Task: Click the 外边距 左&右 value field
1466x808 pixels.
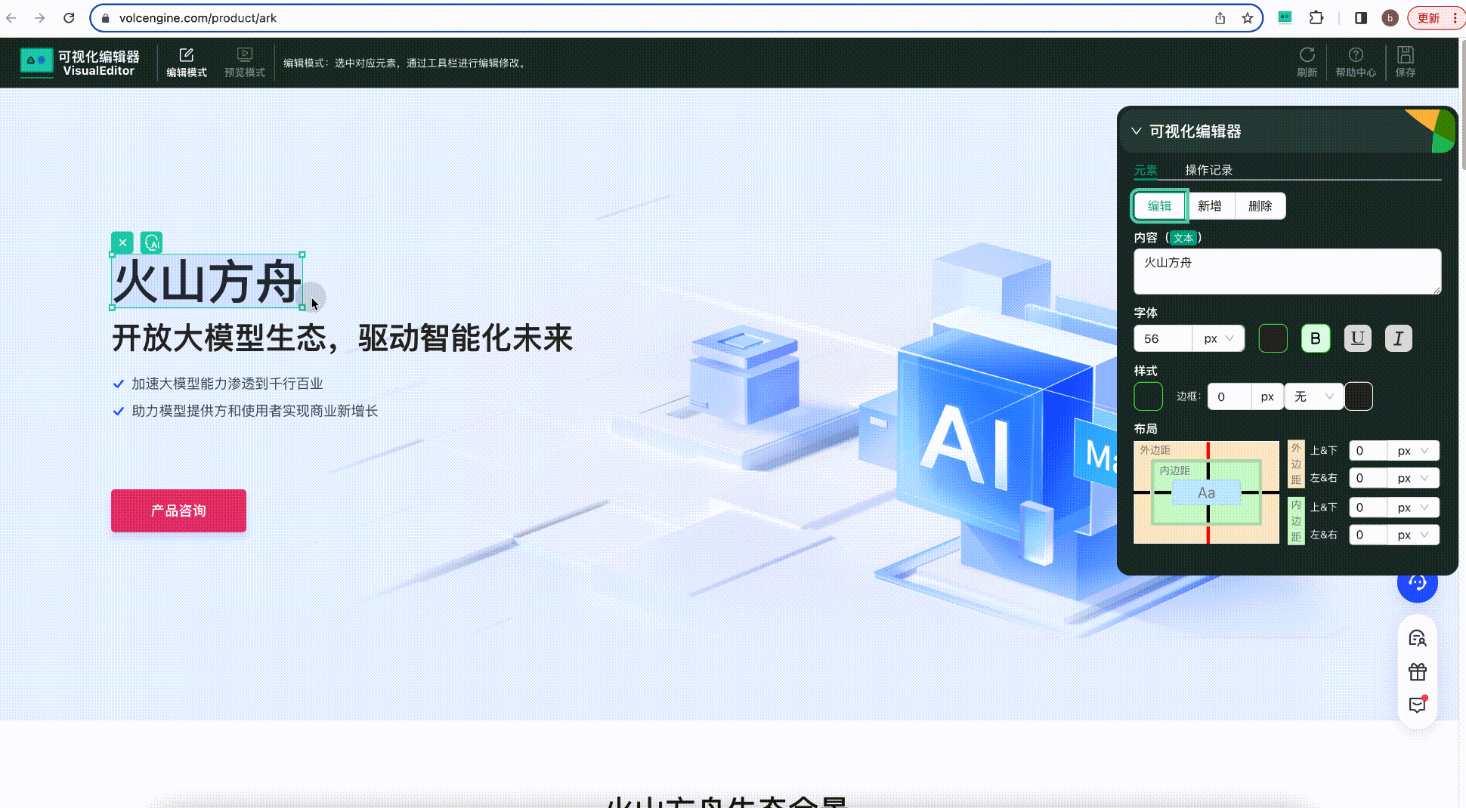Action: [x=1369, y=478]
